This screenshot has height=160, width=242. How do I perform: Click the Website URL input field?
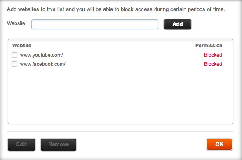(95, 24)
